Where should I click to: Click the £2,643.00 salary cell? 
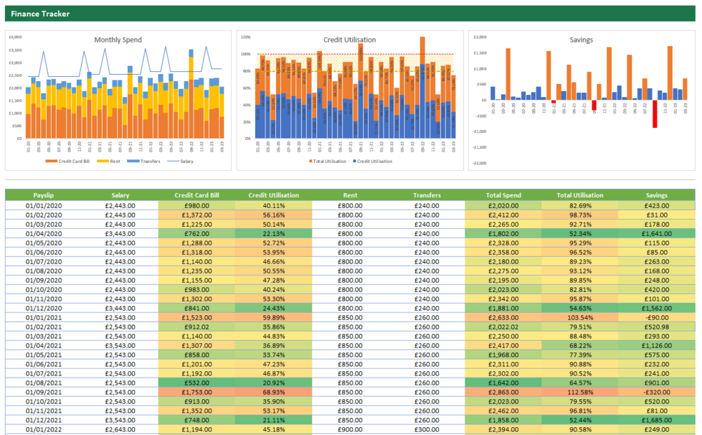click(x=120, y=429)
